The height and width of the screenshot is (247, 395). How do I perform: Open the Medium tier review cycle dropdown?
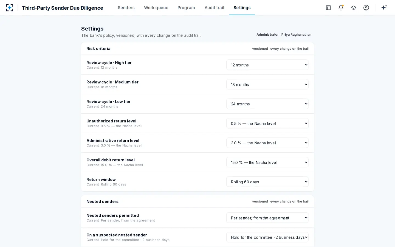coord(267,84)
